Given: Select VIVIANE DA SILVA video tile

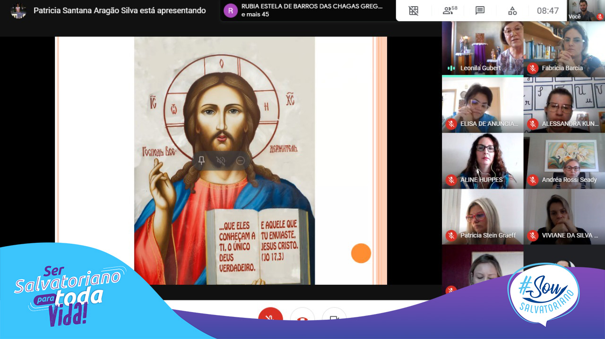Looking at the screenshot, I should pos(564,216).
